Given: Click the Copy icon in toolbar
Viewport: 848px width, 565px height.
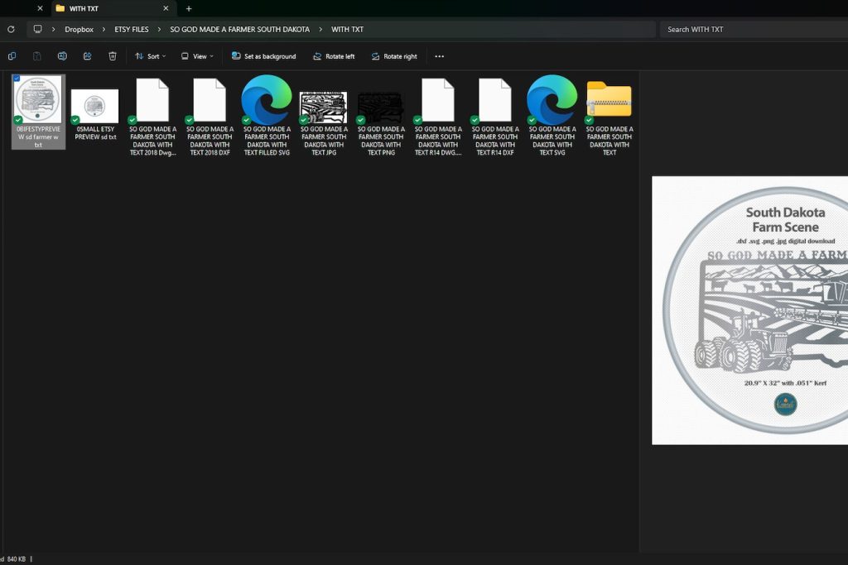Looking at the screenshot, I should click(x=12, y=56).
